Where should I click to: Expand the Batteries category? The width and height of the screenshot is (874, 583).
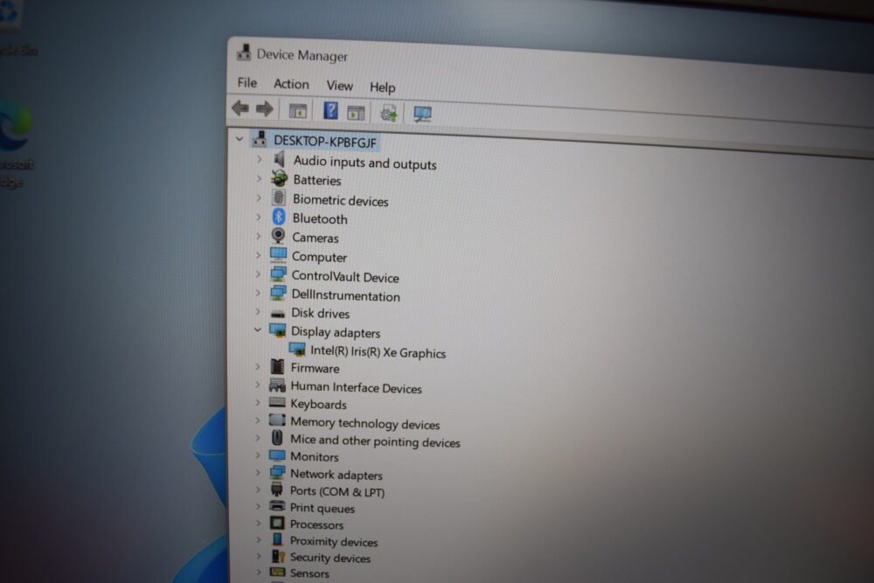pos(259,178)
